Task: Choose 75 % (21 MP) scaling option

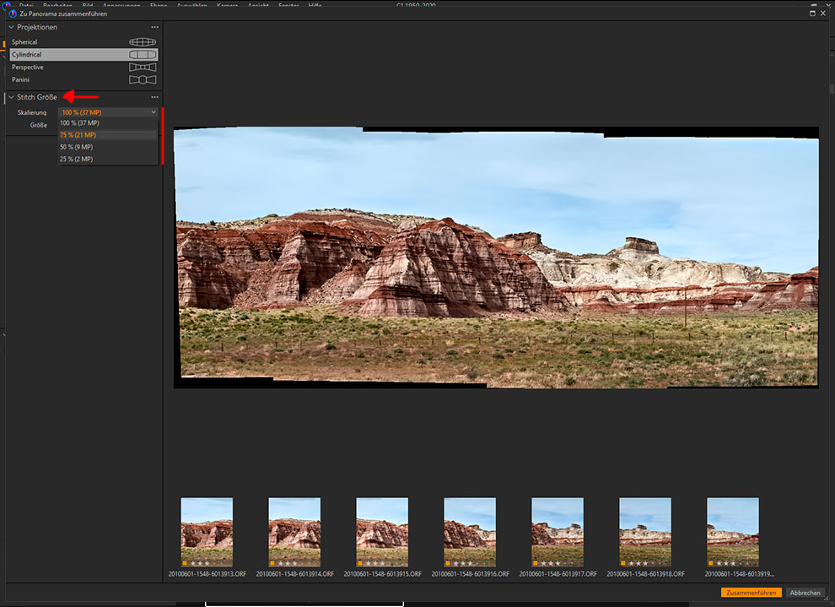Action: (108, 135)
